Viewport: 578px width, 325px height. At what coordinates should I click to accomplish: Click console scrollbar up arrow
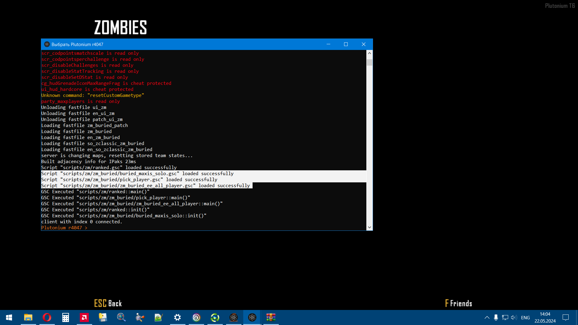[x=369, y=53]
